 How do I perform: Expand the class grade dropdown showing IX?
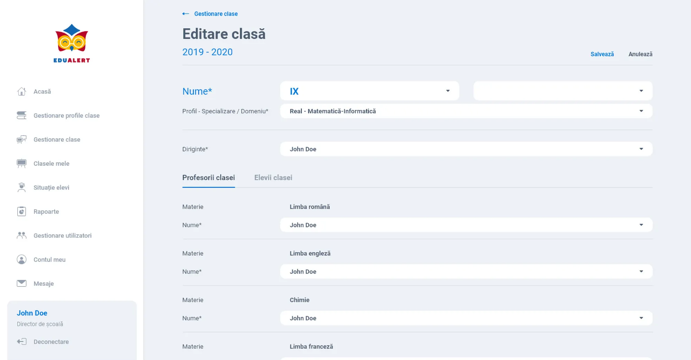click(369, 91)
